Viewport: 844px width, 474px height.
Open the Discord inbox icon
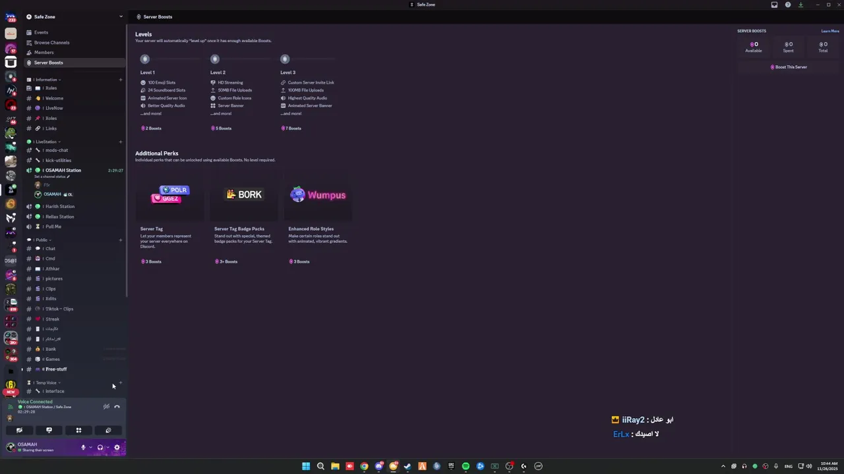click(774, 5)
